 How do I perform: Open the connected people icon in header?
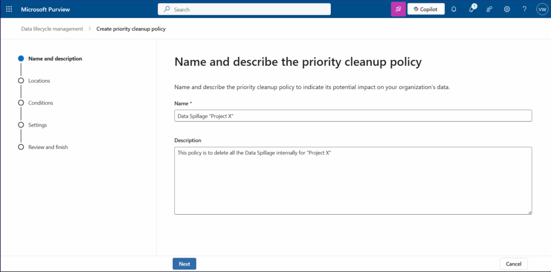489,9
